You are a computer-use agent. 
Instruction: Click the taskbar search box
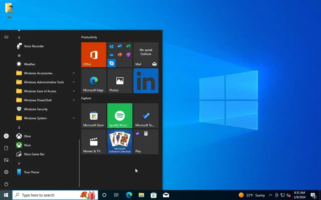55,195
